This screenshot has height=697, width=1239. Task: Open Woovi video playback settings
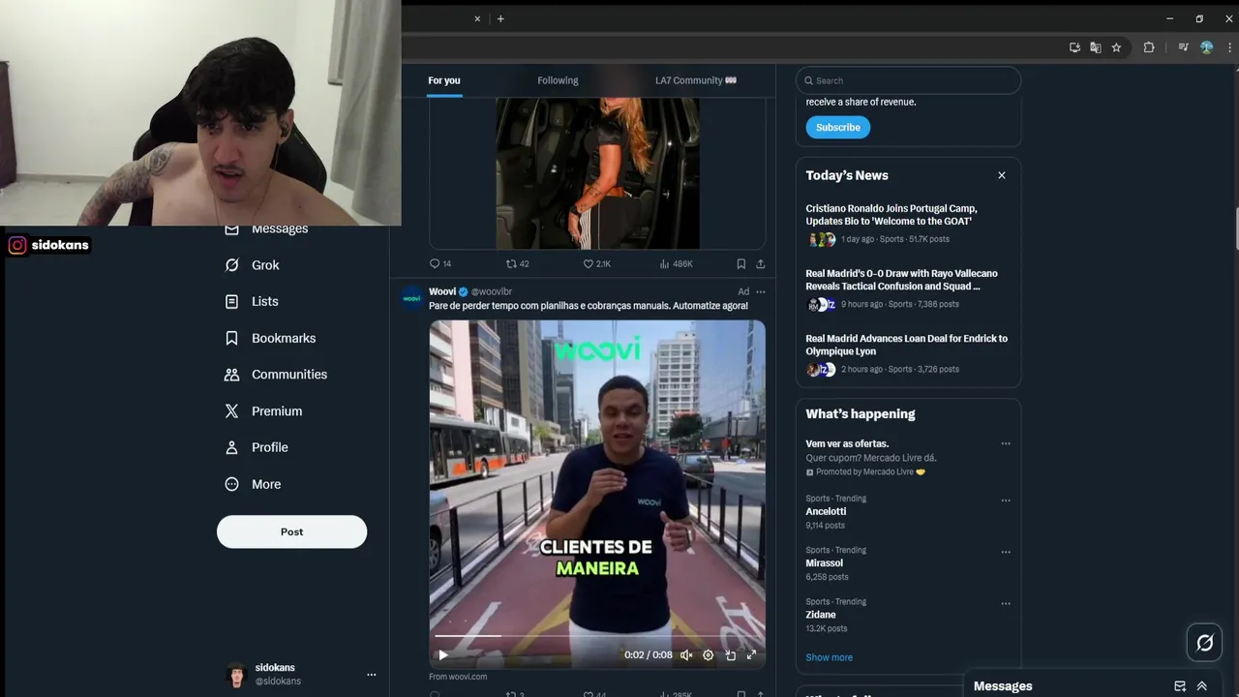[708, 655]
